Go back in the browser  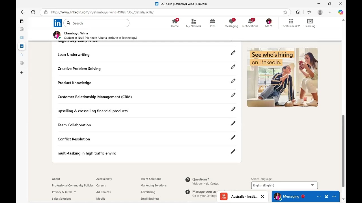click(x=23, y=12)
